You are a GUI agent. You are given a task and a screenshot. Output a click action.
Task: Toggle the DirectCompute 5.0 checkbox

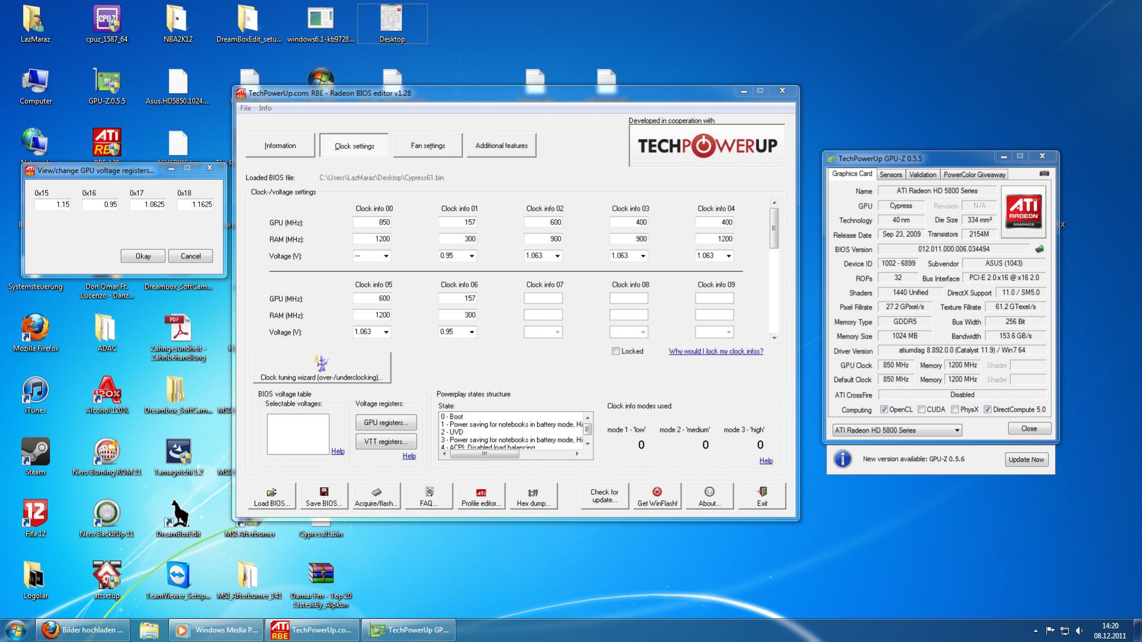(987, 409)
